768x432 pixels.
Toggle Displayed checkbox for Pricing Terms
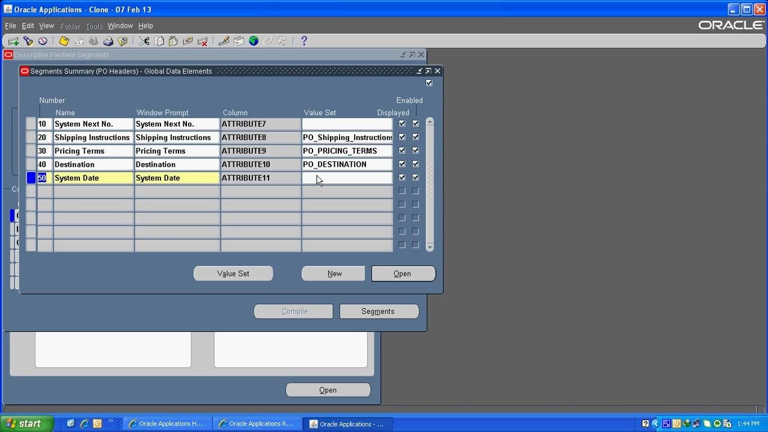coord(402,151)
